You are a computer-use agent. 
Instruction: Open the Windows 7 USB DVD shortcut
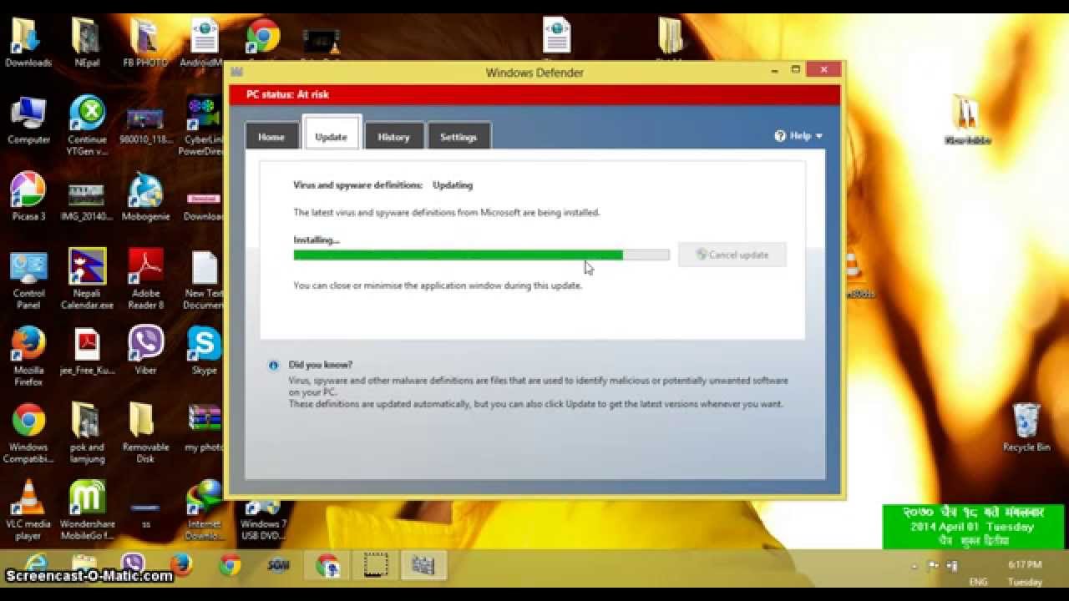pyautogui.click(x=263, y=519)
